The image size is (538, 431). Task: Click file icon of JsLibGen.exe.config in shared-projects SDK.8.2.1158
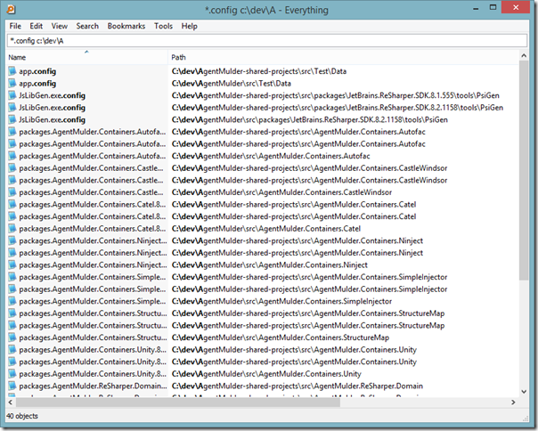[12, 108]
